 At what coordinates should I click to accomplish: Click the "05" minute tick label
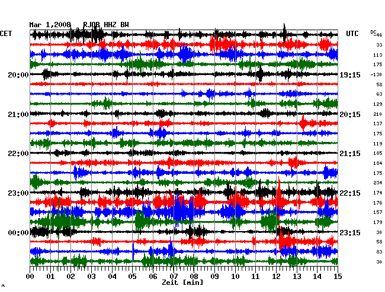pos(132,276)
